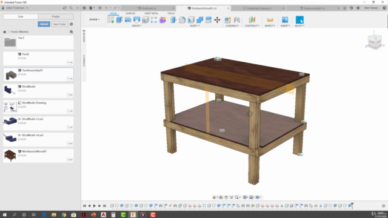Click the grid Show Data Panel icon
This screenshot has height=218, width=388.
coord(84,8)
